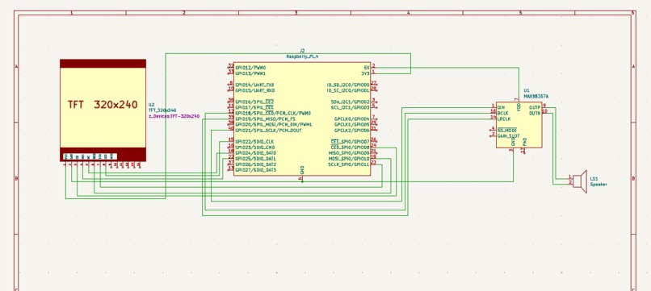Select the MOSI_SPI0/GPIO10 pin label

[x=349, y=159]
